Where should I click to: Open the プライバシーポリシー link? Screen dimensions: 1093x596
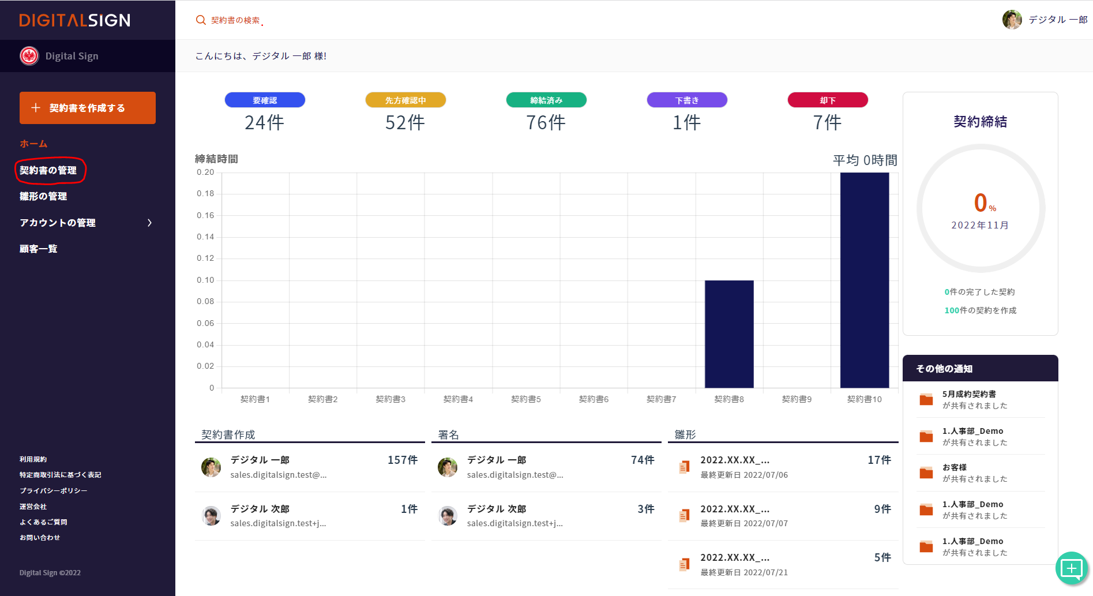pyautogui.click(x=54, y=490)
